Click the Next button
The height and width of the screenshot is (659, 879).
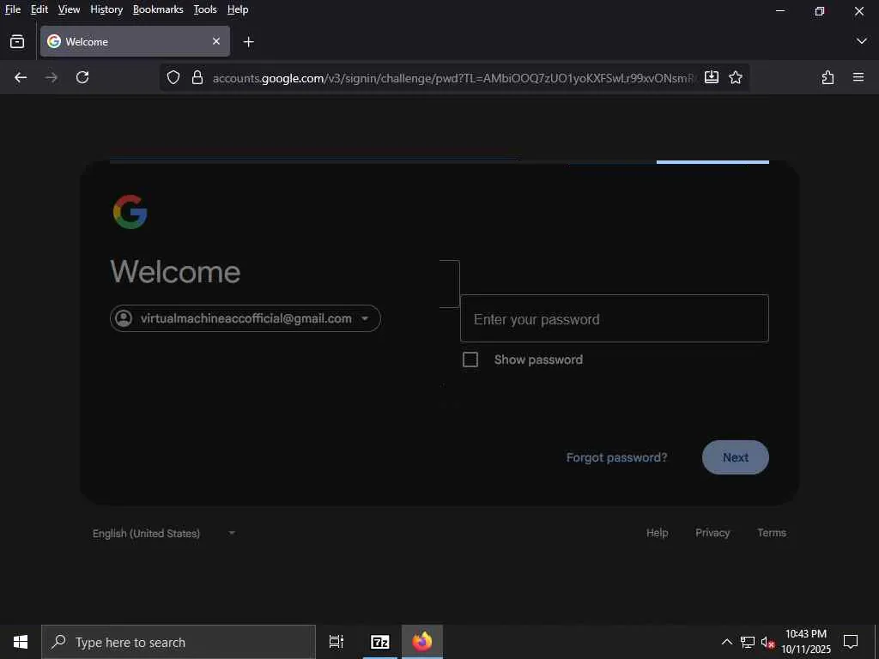pos(735,457)
